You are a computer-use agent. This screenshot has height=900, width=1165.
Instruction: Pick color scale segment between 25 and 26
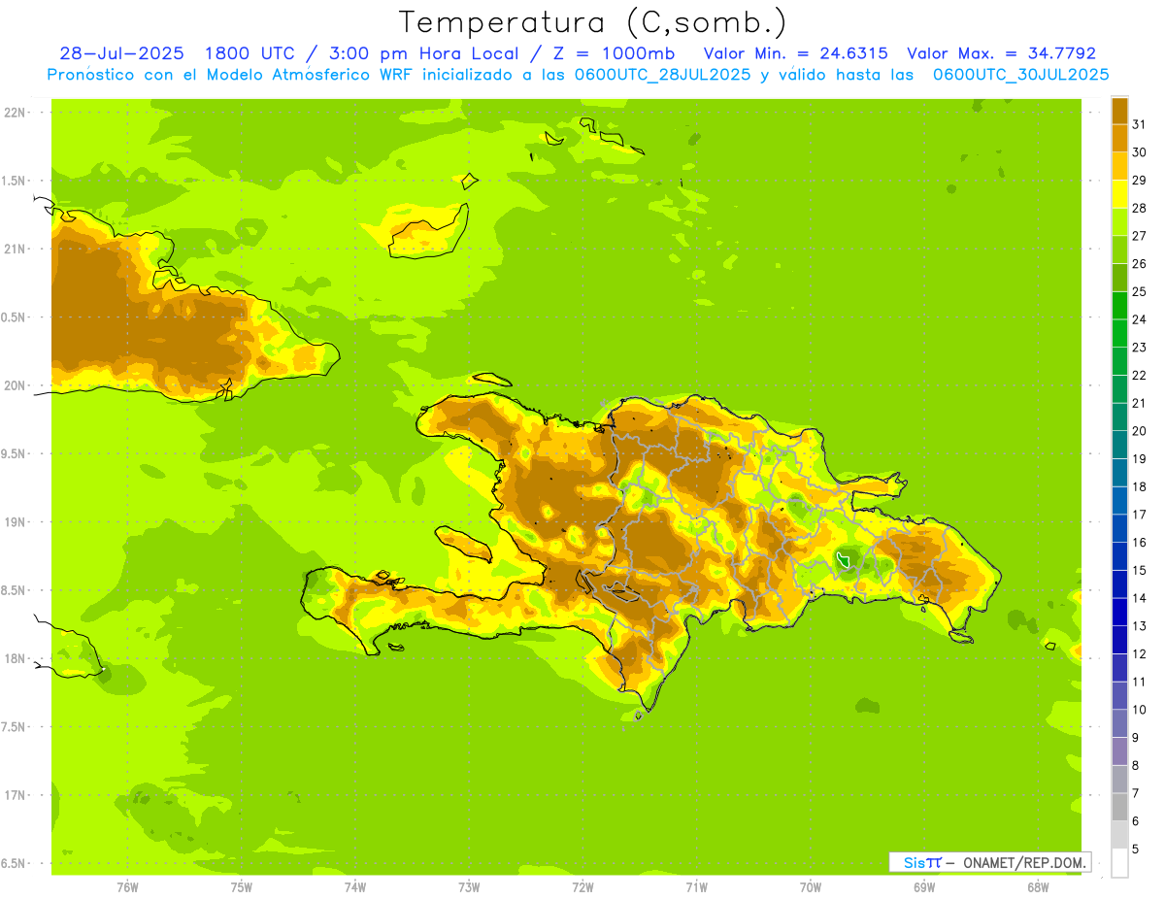(1119, 278)
